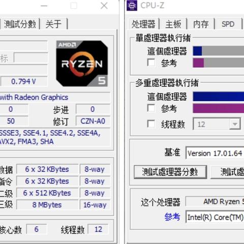Click the 'with Radeon Graphics' specification text
This screenshot has height=244, width=244.
34,97
